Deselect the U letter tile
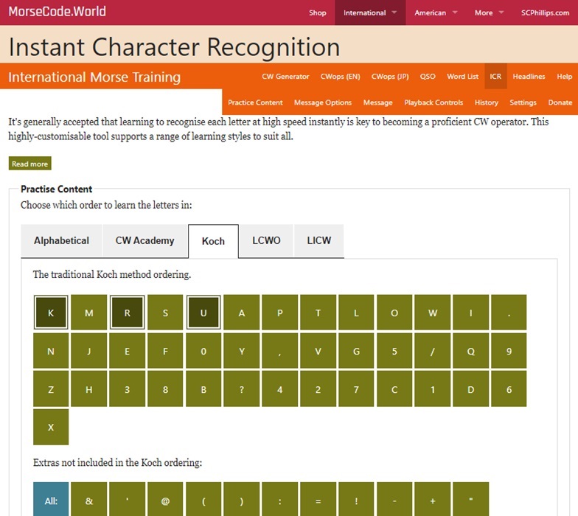The image size is (578, 516). pos(203,313)
